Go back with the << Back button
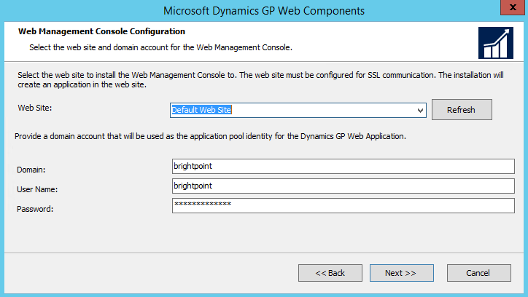Image resolution: width=528 pixels, height=297 pixels. coord(330,273)
